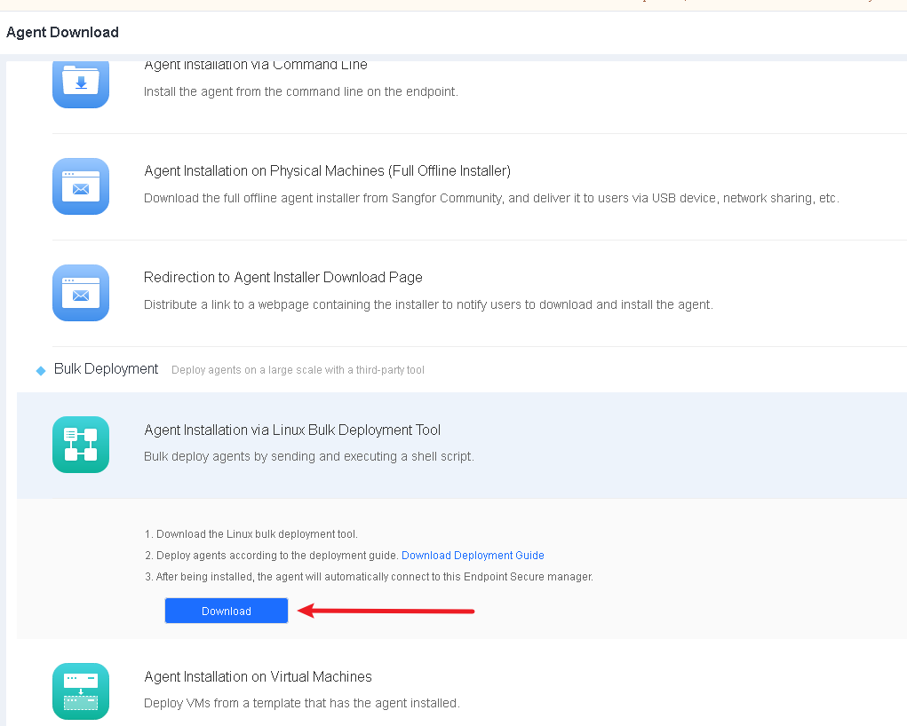Expand Agent Installation on Physical Machines title
Image resolution: width=907 pixels, height=726 pixels.
pos(327,170)
